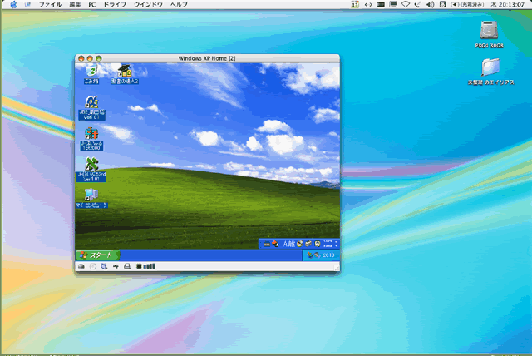Open the PC menu
Viewport: 532px width, 356px height.
(x=92, y=5)
